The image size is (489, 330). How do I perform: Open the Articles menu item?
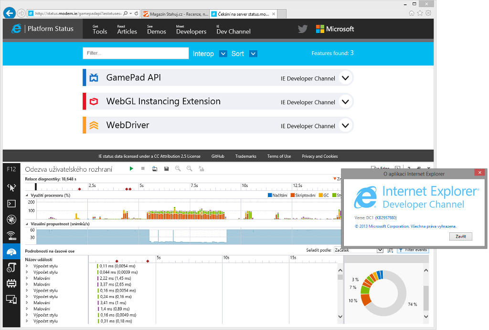coord(127,30)
